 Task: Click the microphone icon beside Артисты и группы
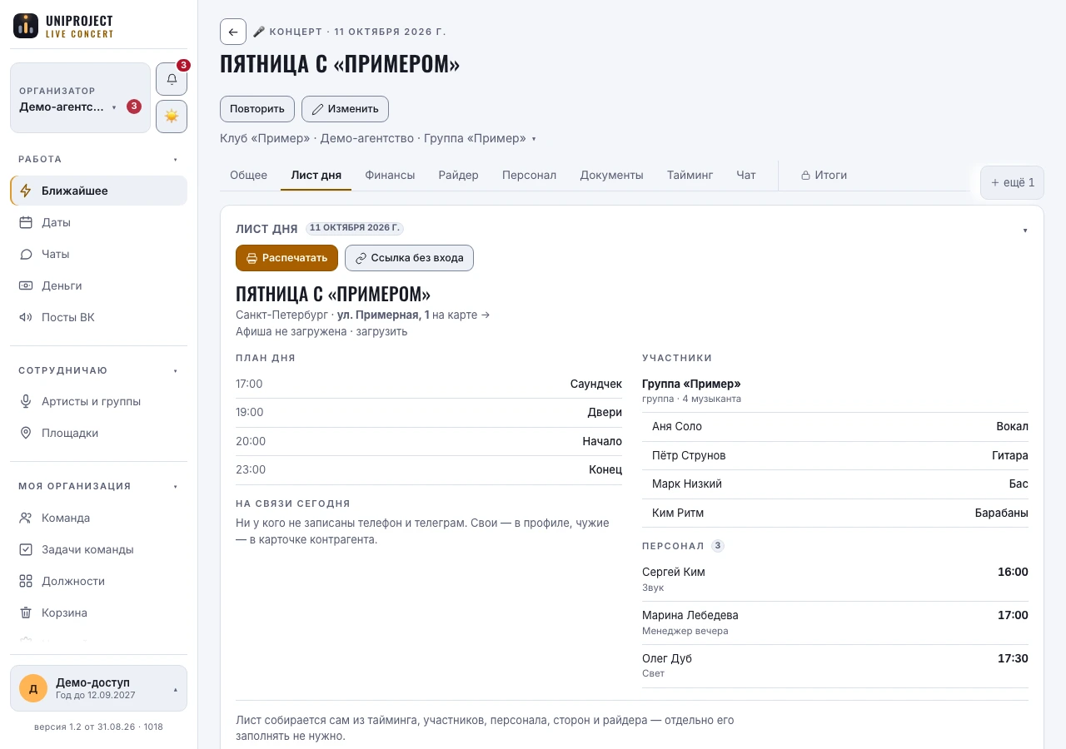pos(26,401)
